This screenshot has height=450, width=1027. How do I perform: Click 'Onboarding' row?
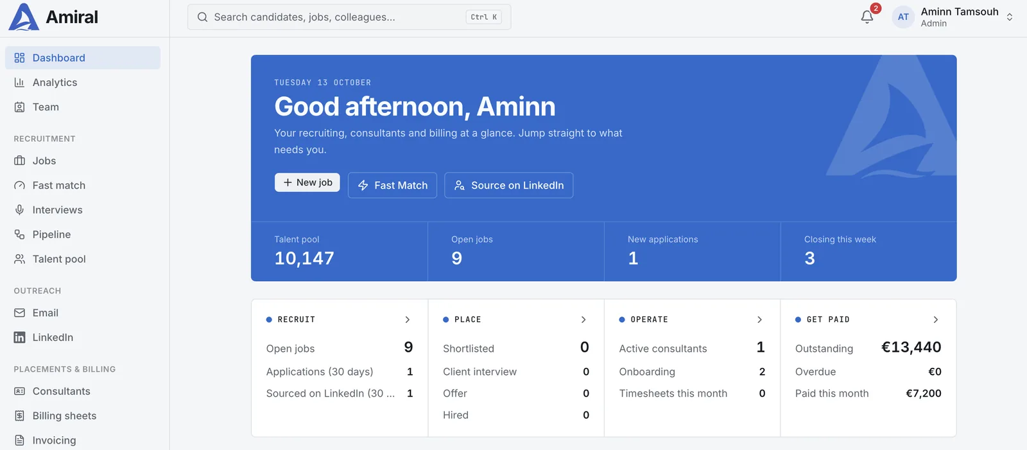(x=692, y=372)
